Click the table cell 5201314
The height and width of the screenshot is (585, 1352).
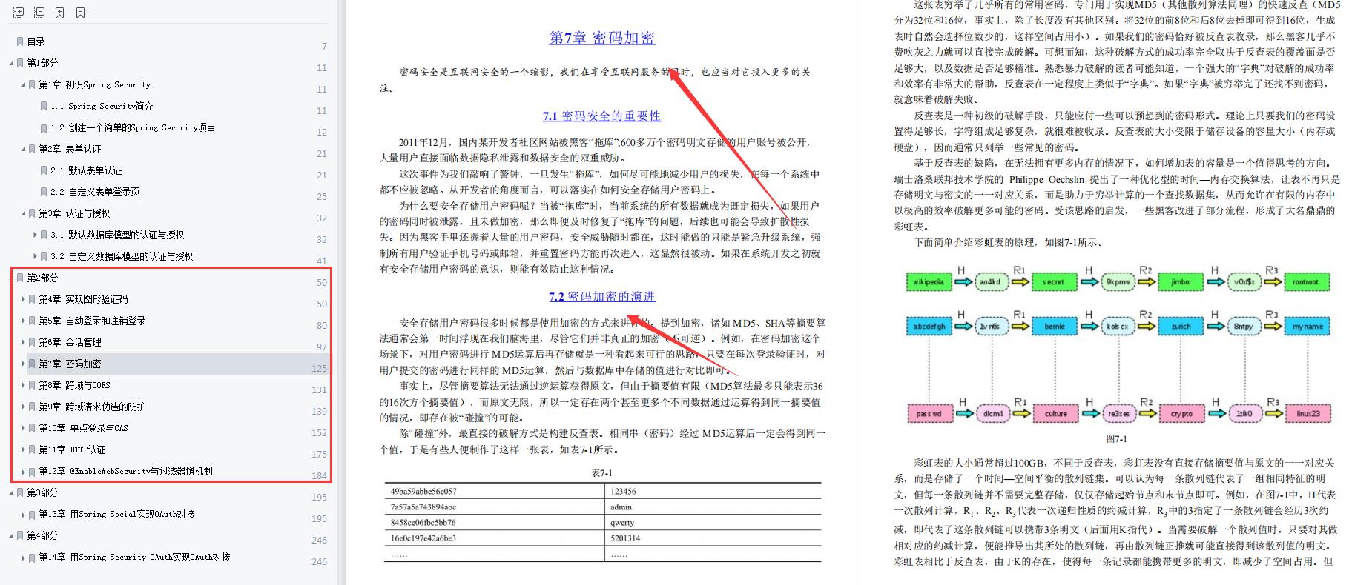[x=625, y=538]
